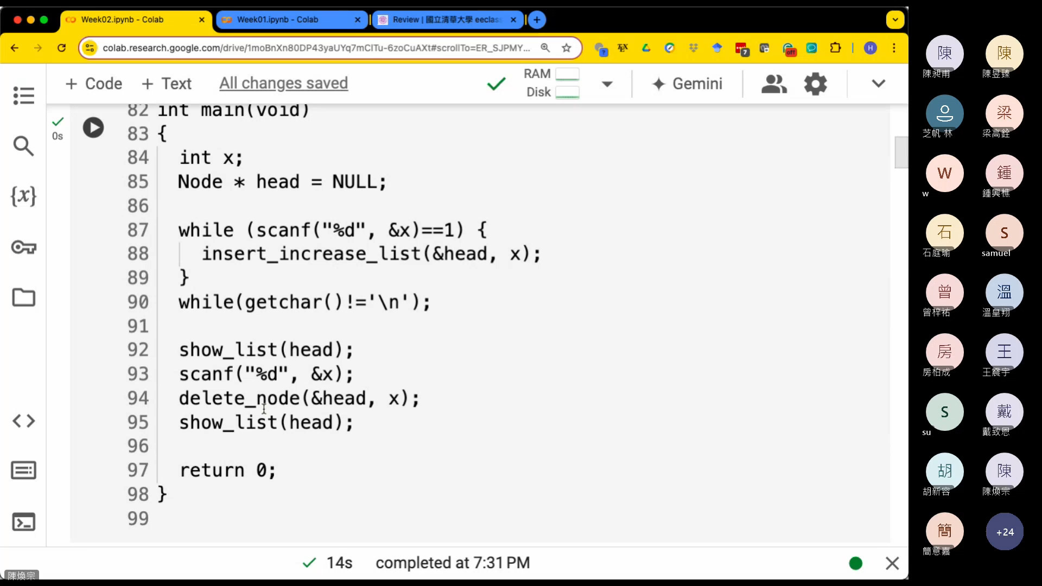This screenshot has height=586, width=1042.
Task: Open the variables {x} panel
Action: click(x=23, y=196)
